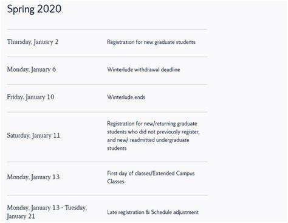This screenshot has height=223, width=288.
Task: Click First day of classes/Extended Campus text
Action: (151, 173)
